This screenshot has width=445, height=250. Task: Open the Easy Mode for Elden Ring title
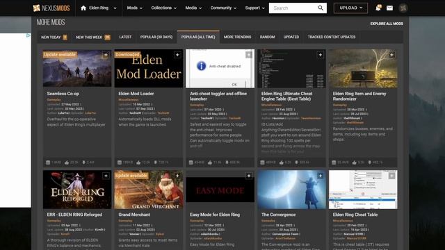tap(215, 215)
